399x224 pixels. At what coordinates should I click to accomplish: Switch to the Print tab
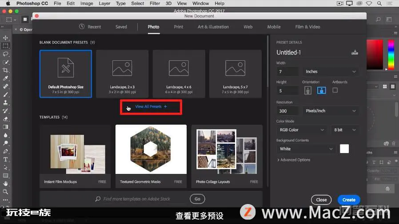click(178, 27)
